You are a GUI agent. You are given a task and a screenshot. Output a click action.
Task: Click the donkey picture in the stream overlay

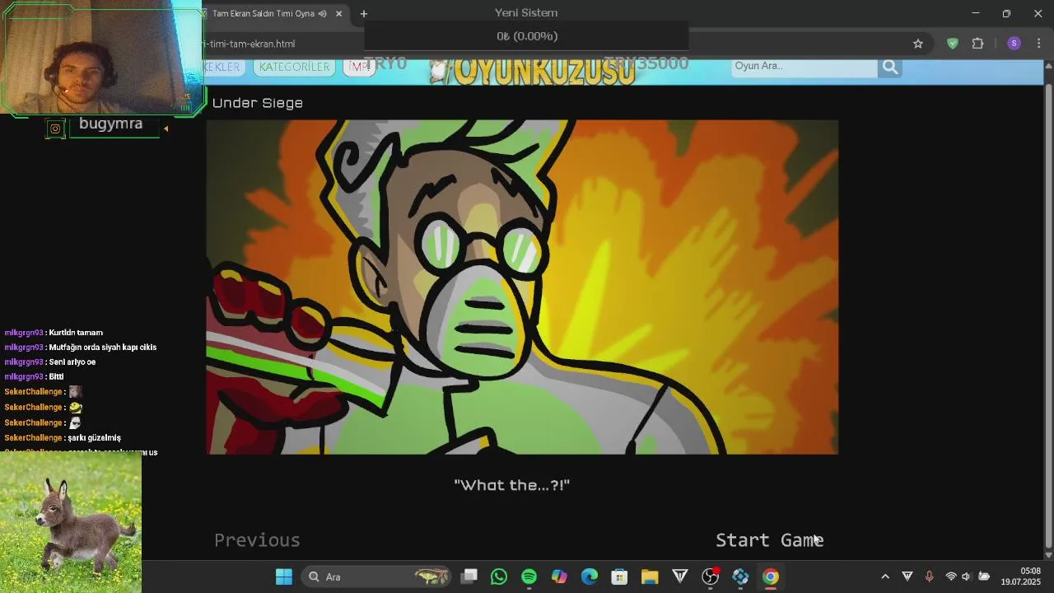71,524
